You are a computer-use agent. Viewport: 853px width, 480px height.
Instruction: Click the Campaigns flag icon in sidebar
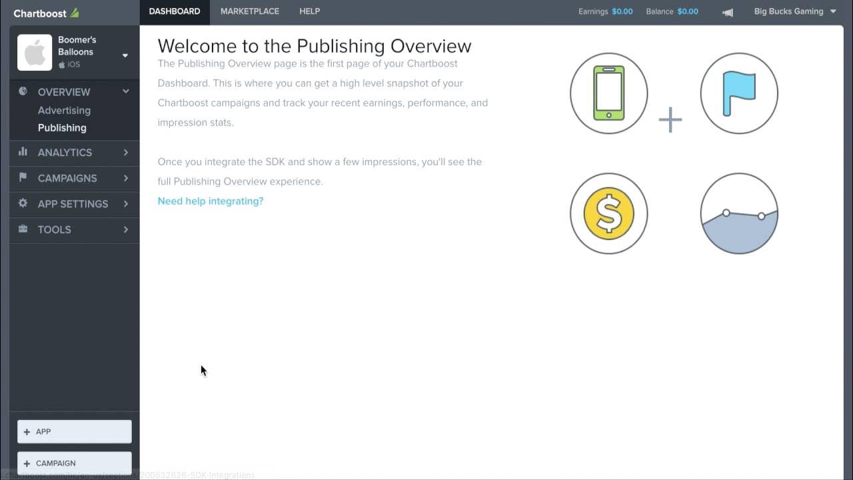click(x=23, y=177)
